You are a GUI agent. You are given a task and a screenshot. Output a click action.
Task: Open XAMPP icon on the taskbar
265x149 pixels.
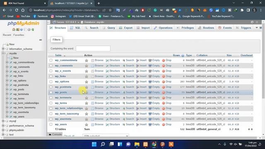click(145, 144)
